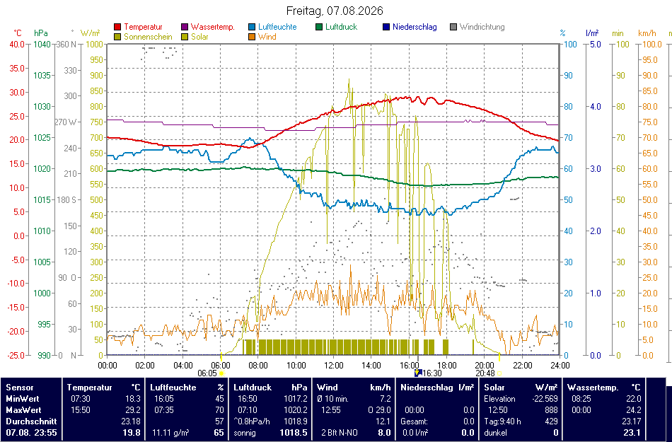Click the humidity minimum time 16:05
This screenshot has width=672, height=442.
pos(163,399)
